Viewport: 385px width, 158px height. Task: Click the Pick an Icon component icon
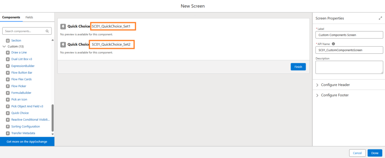coord(8,100)
